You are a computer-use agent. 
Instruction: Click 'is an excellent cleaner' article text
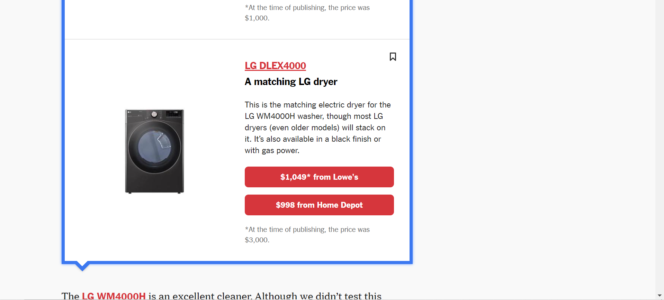point(200,296)
